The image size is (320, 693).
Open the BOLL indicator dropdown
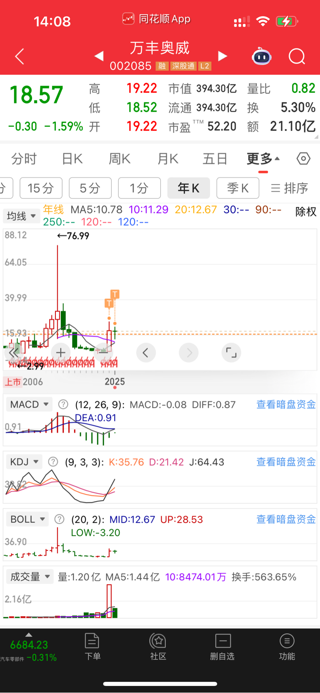(x=27, y=519)
